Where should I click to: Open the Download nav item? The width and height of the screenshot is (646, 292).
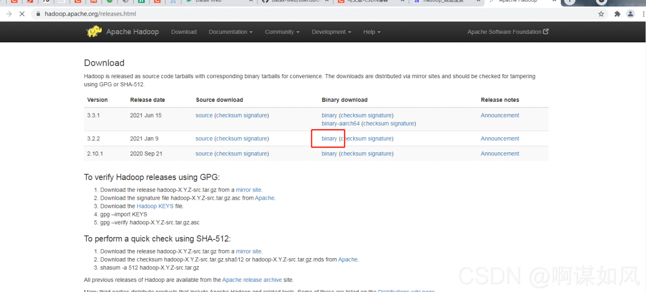pos(184,32)
